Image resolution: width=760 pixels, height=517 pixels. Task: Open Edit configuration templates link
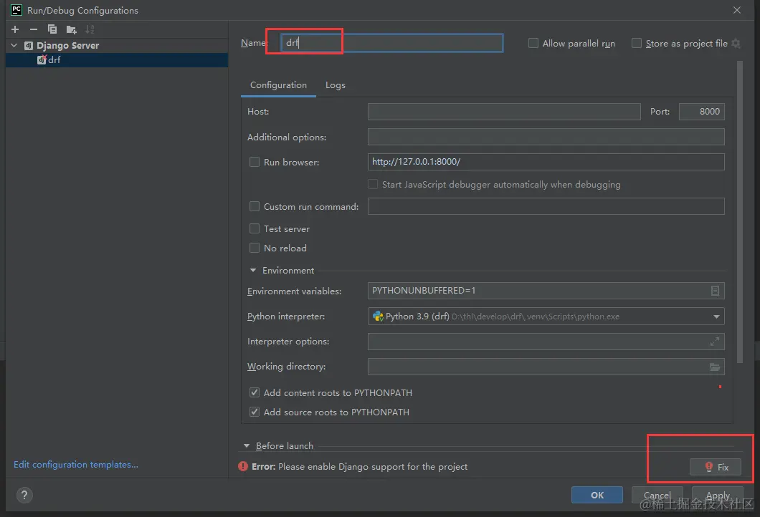click(75, 465)
